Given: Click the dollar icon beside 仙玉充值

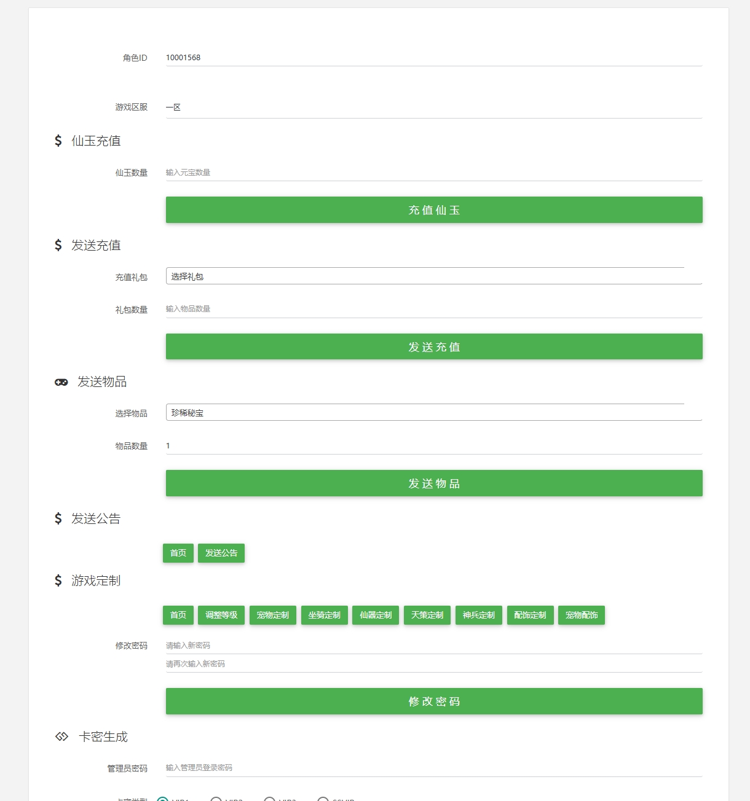Looking at the screenshot, I should (58, 141).
